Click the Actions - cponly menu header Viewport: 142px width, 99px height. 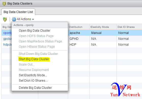click(40, 25)
